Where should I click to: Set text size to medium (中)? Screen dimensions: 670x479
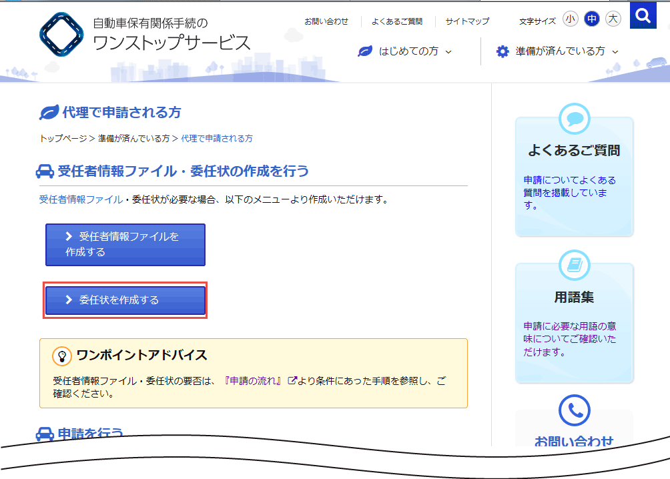(x=592, y=19)
